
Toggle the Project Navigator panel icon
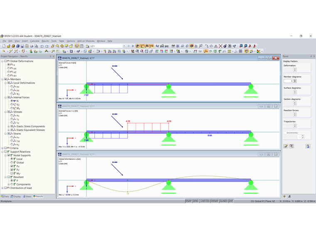point(77,46)
